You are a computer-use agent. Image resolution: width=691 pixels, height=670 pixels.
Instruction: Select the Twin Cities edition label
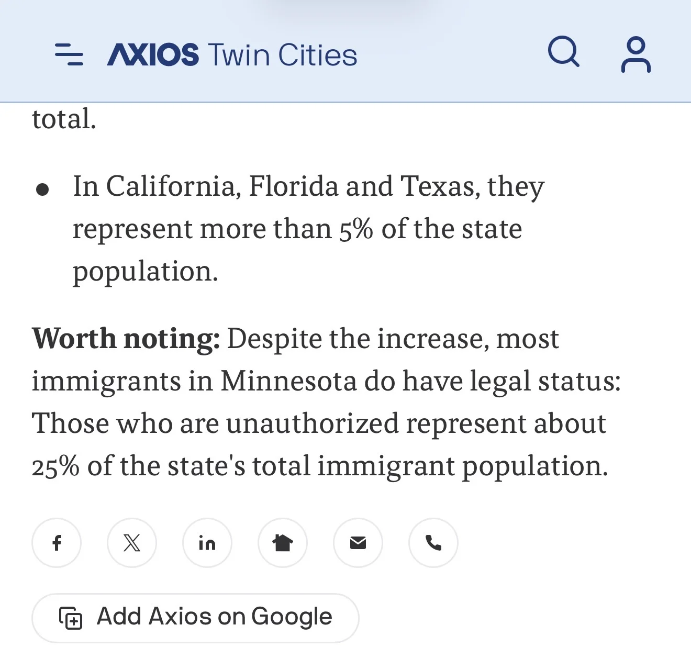pyautogui.click(x=282, y=55)
